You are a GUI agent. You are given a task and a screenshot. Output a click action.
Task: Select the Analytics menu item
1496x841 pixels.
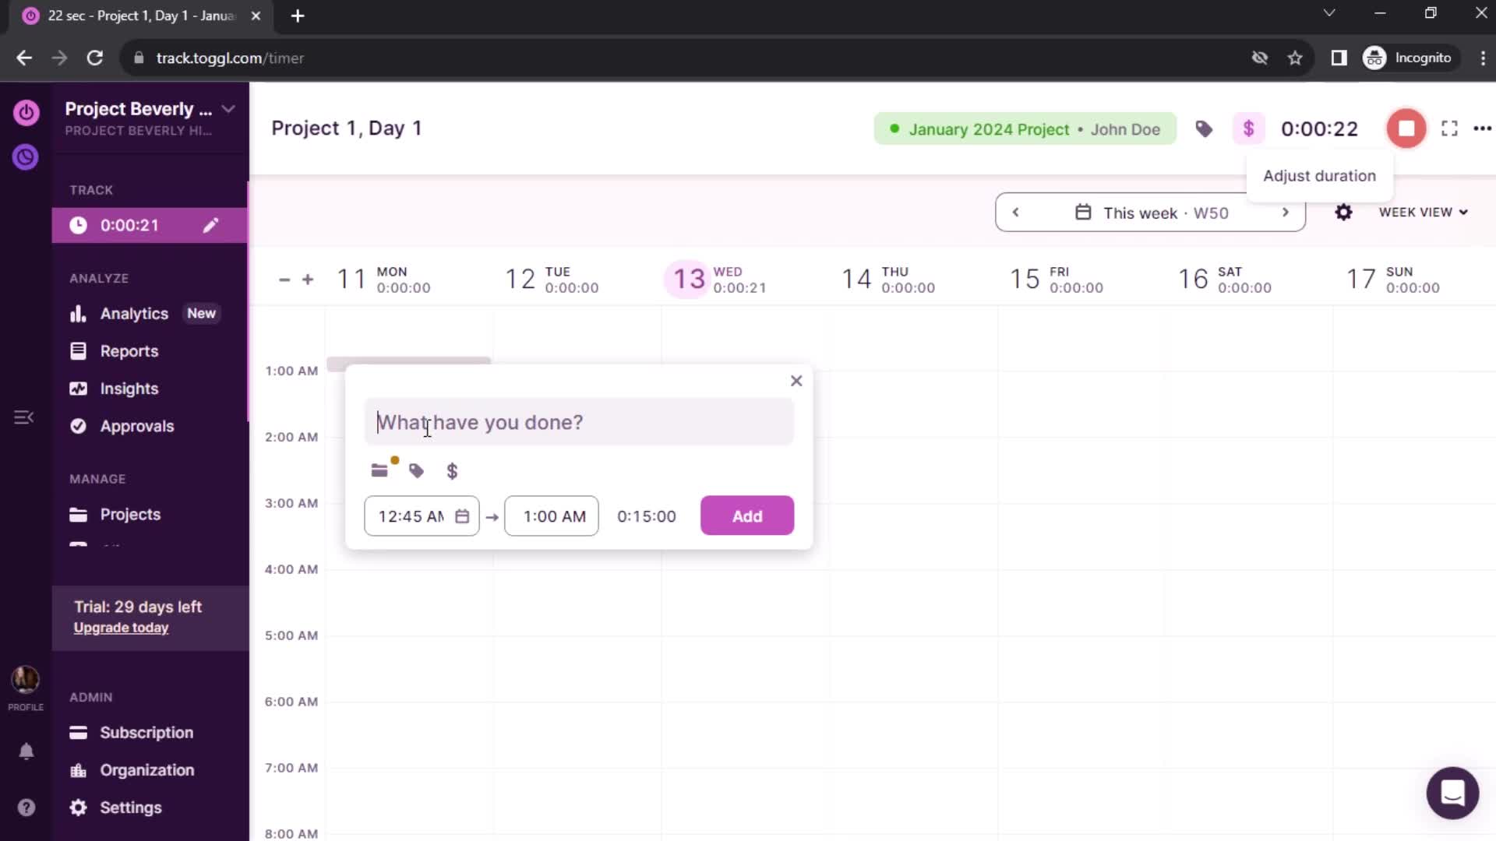(133, 313)
